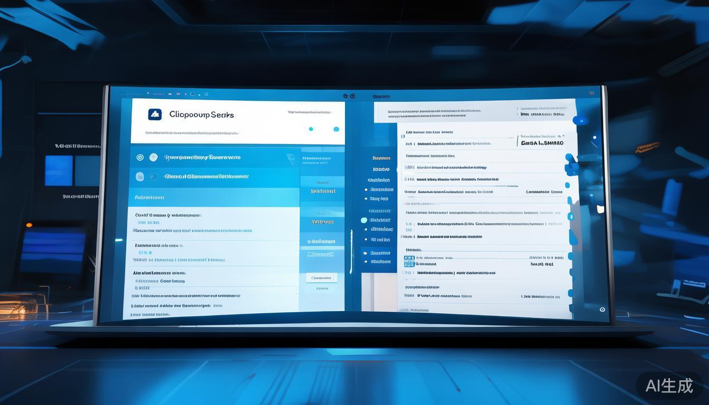Click the vertical divider handle between both panels
Screen dimensions: 709x405
click(351, 245)
